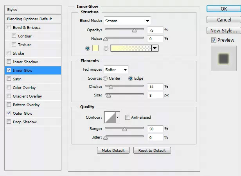The width and height of the screenshot is (241, 176).
Task: Click the Opacity value field
Action: [x=155, y=30]
